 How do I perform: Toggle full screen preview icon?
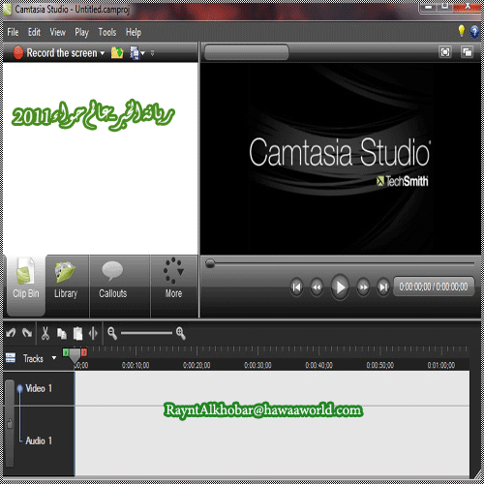click(445, 52)
